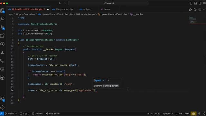Open the Thunder Client lightning icon
The height and width of the screenshot is (116, 206).
(3, 44)
